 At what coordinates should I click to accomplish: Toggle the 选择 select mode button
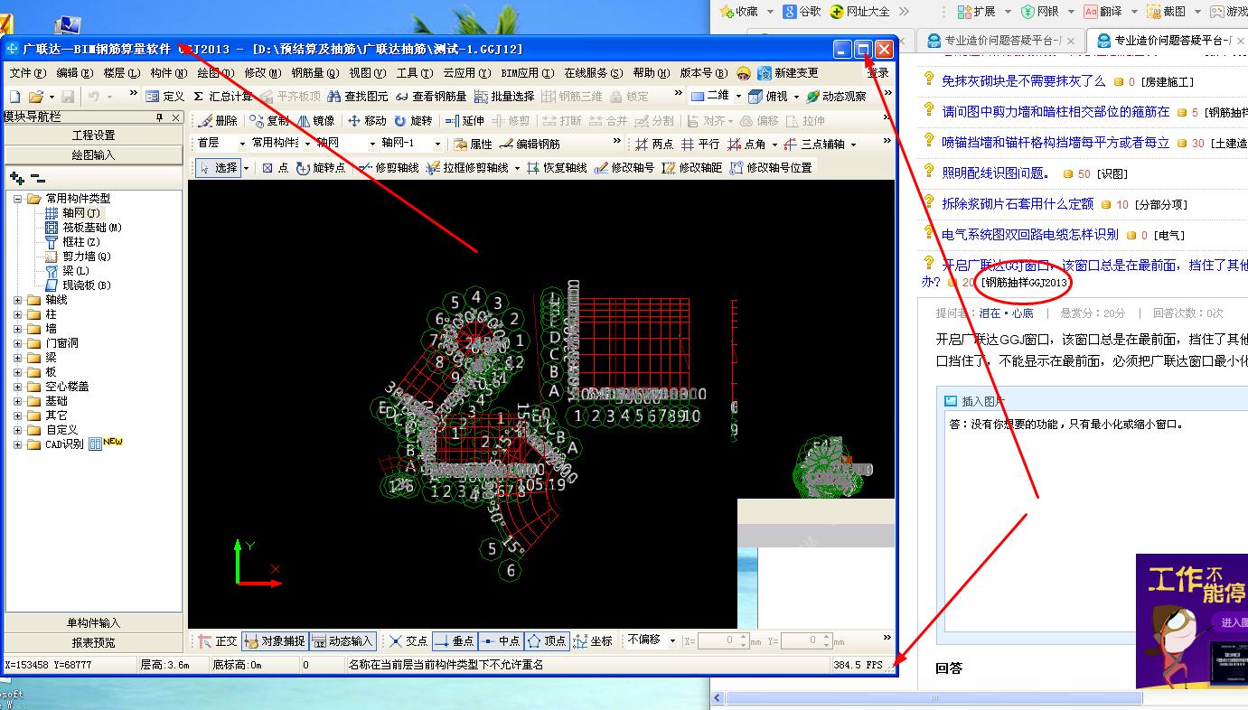click(x=218, y=167)
